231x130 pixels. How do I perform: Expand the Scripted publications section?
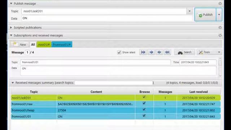11,27
